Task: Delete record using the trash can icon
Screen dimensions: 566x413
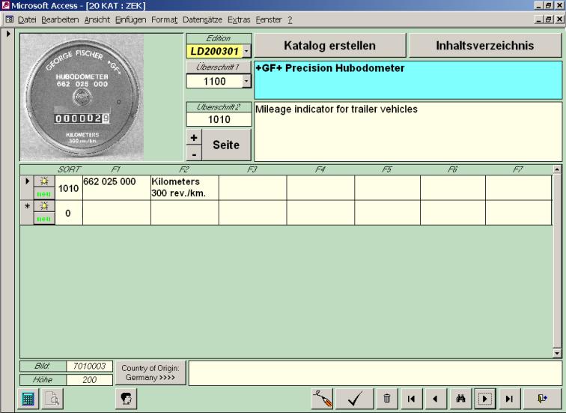Action: [x=387, y=400]
